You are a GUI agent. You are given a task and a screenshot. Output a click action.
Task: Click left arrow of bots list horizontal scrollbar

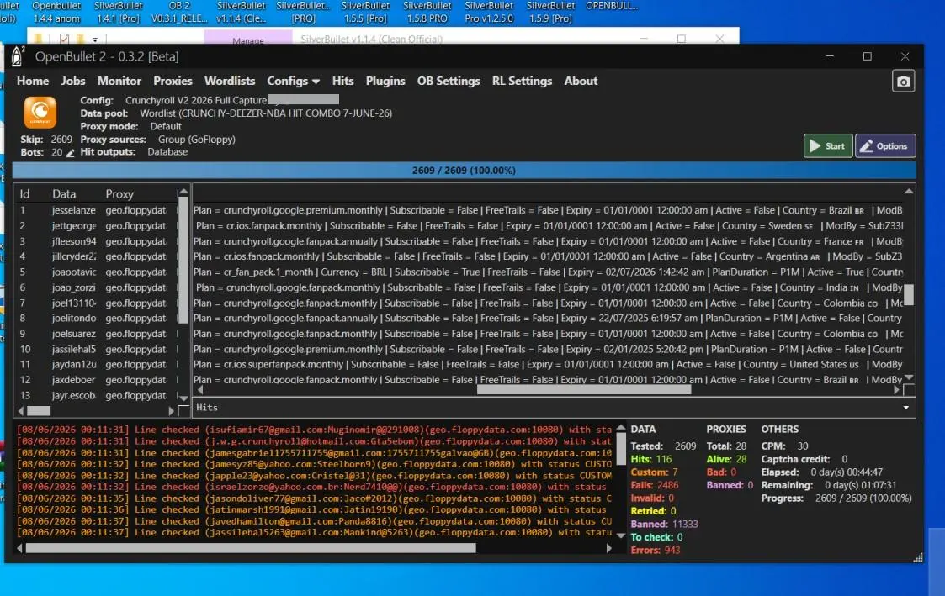(21, 410)
